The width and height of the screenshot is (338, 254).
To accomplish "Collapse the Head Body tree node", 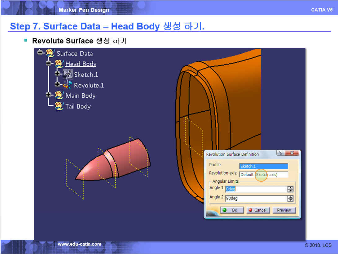I will pyautogui.click(x=48, y=63).
